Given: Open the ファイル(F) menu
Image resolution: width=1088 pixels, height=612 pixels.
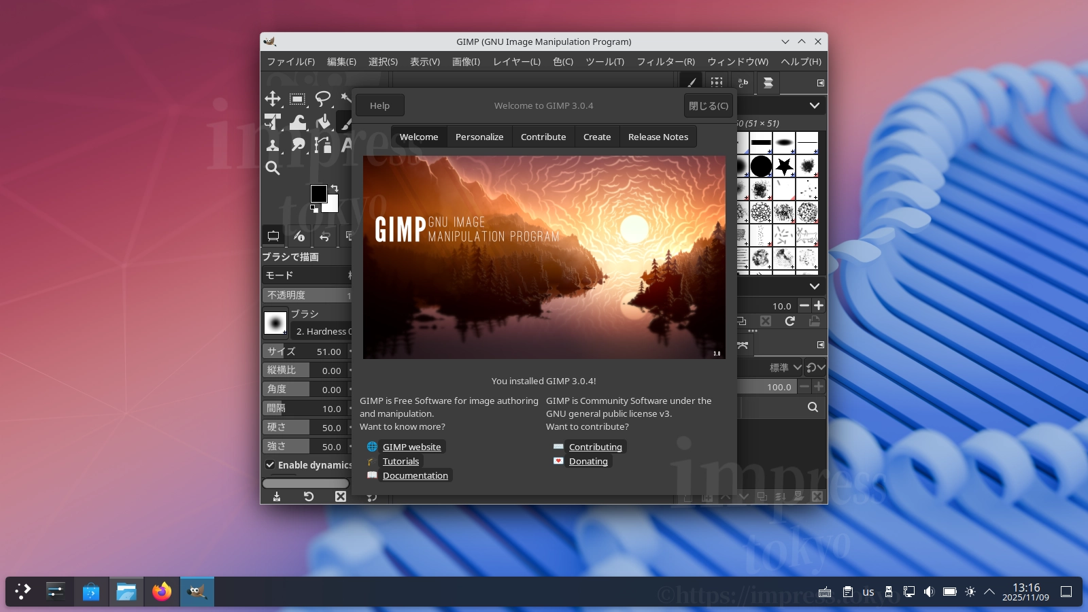Looking at the screenshot, I should coord(291,62).
